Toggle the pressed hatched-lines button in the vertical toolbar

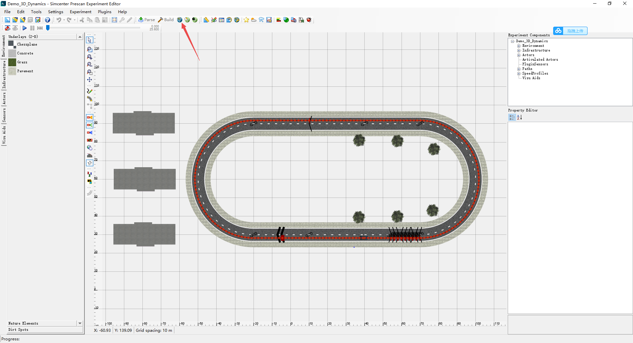[x=89, y=163]
